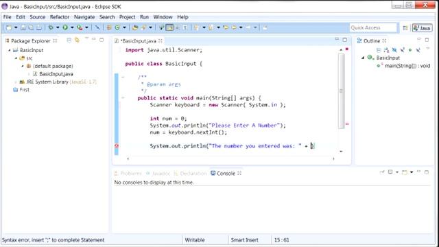Collapse the src folder tree node
The image size is (439, 247).
pos(16,58)
